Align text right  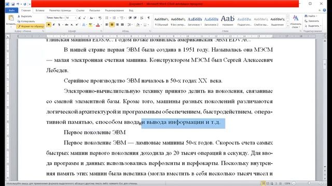click(x=117, y=25)
